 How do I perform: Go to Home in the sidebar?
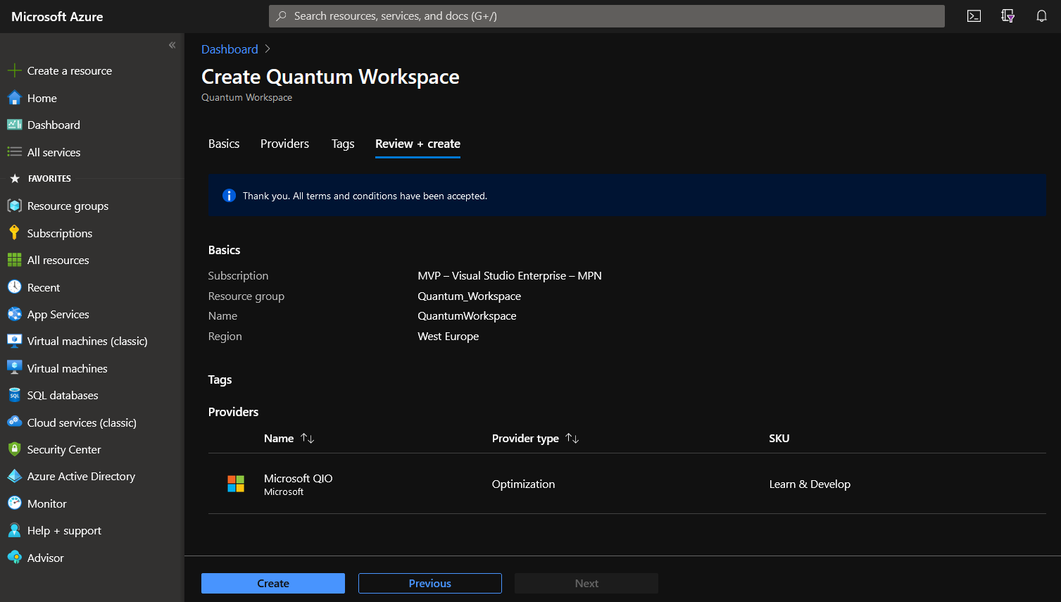click(x=42, y=98)
